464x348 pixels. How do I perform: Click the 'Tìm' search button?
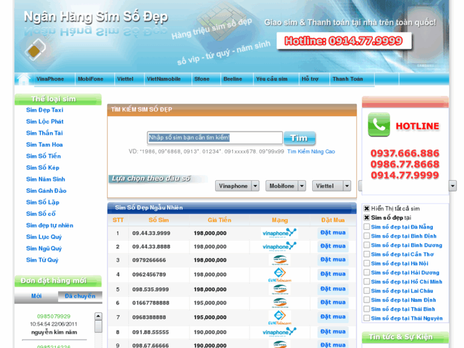pos(299,138)
